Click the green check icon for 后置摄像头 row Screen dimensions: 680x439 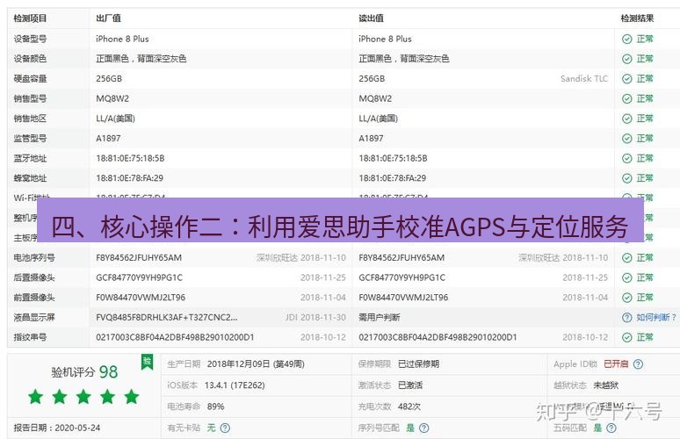tap(626, 277)
